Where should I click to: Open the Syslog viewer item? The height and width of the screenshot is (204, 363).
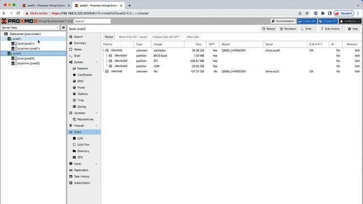click(82, 107)
